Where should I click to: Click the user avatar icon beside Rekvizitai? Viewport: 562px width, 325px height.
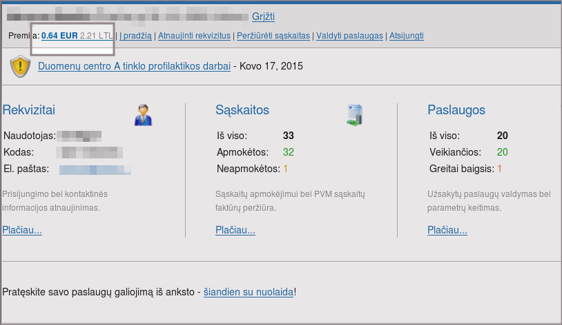coord(143,115)
